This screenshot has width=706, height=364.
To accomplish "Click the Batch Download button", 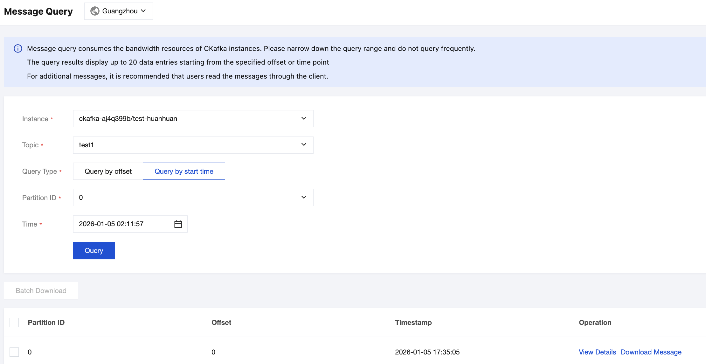I will coord(41,290).
